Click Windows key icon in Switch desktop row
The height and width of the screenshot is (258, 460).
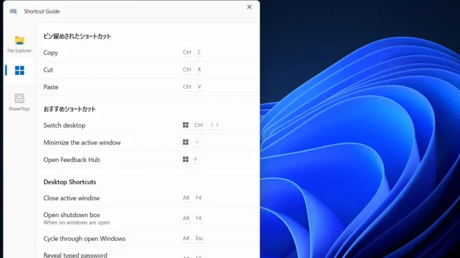(186, 125)
